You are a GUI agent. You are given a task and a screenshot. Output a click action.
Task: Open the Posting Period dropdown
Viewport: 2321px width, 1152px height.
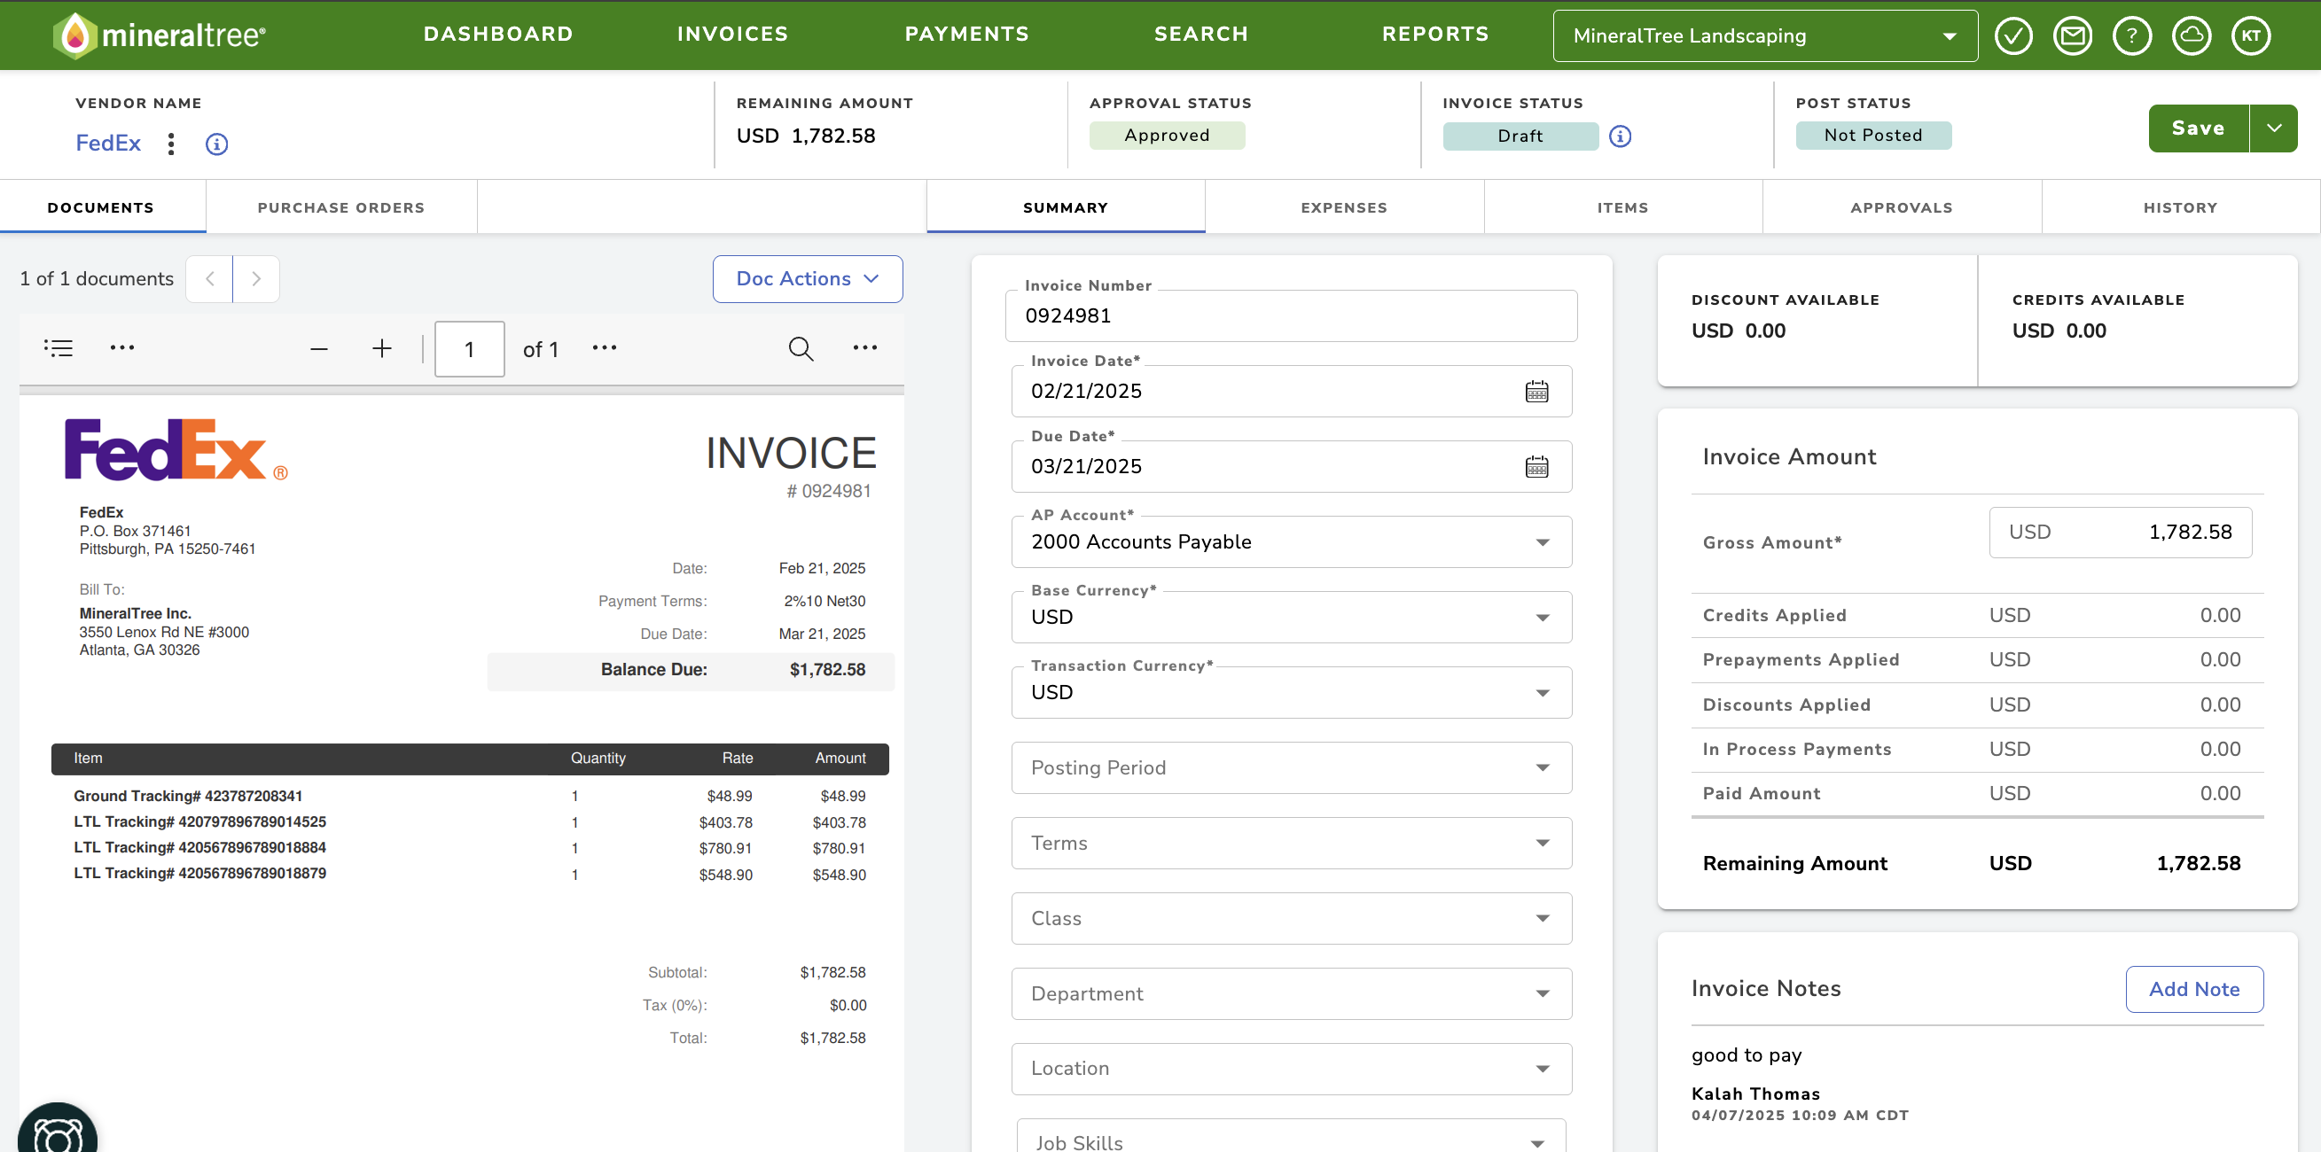1291,768
